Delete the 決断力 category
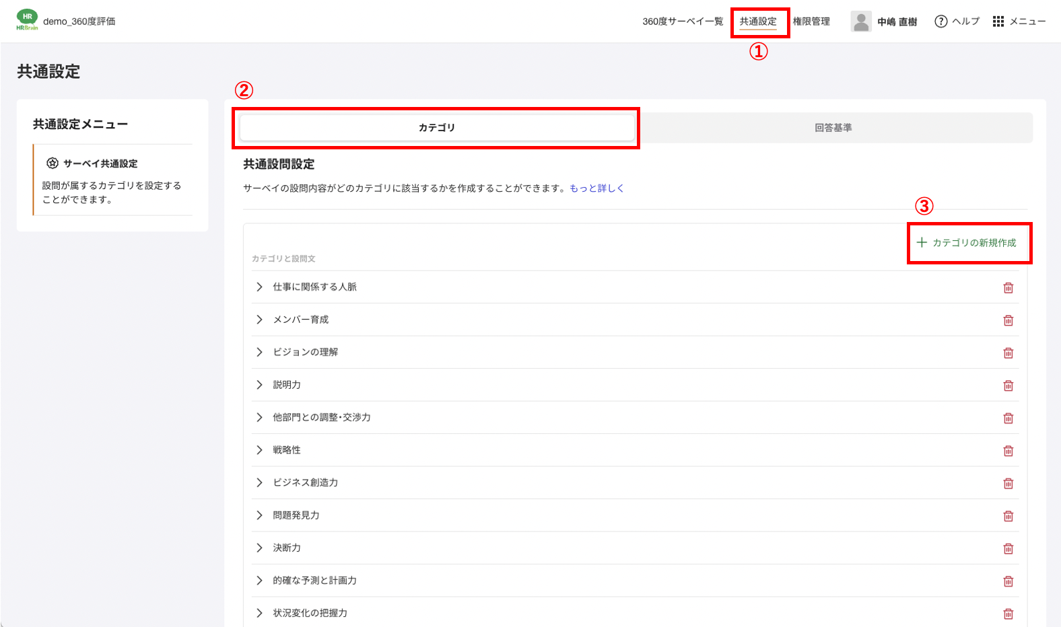This screenshot has width=1061, height=627. click(1008, 549)
